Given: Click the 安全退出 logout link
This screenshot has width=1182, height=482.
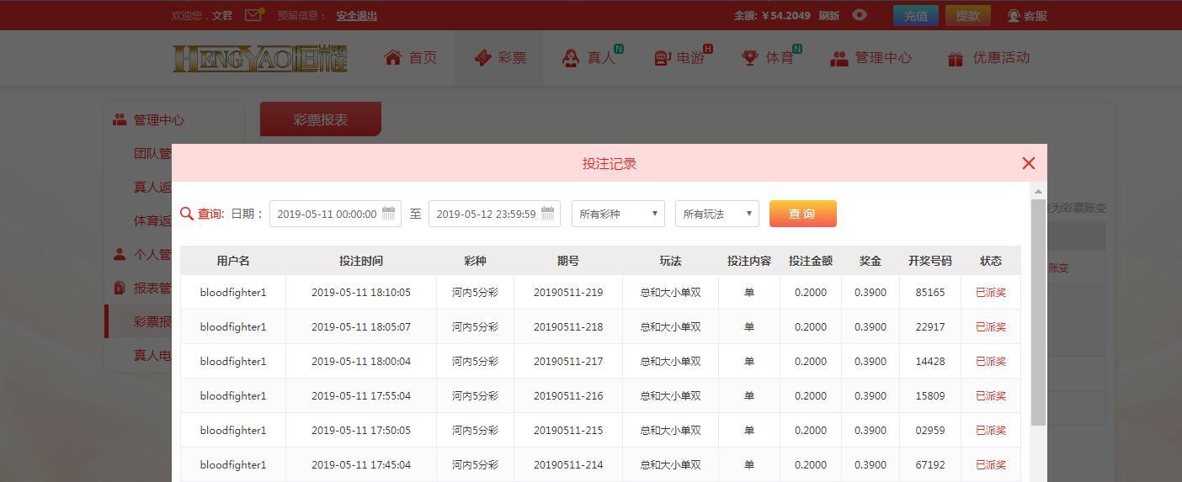Looking at the screenshot, I should 357,16.
